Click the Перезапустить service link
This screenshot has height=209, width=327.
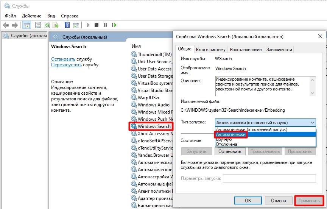[66, 65]
